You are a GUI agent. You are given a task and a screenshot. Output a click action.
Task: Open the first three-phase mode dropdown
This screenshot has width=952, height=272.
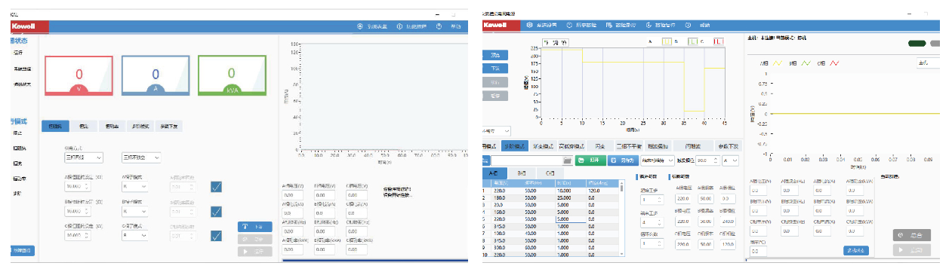(83, 157)
